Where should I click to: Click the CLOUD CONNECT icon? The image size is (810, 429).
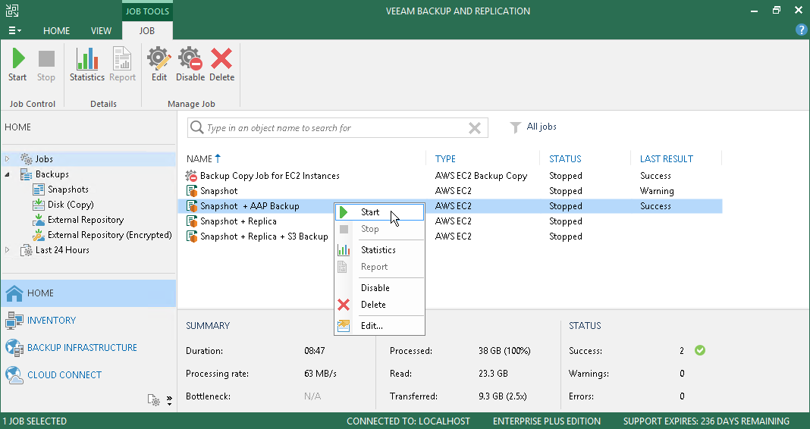tap(14, 375)
